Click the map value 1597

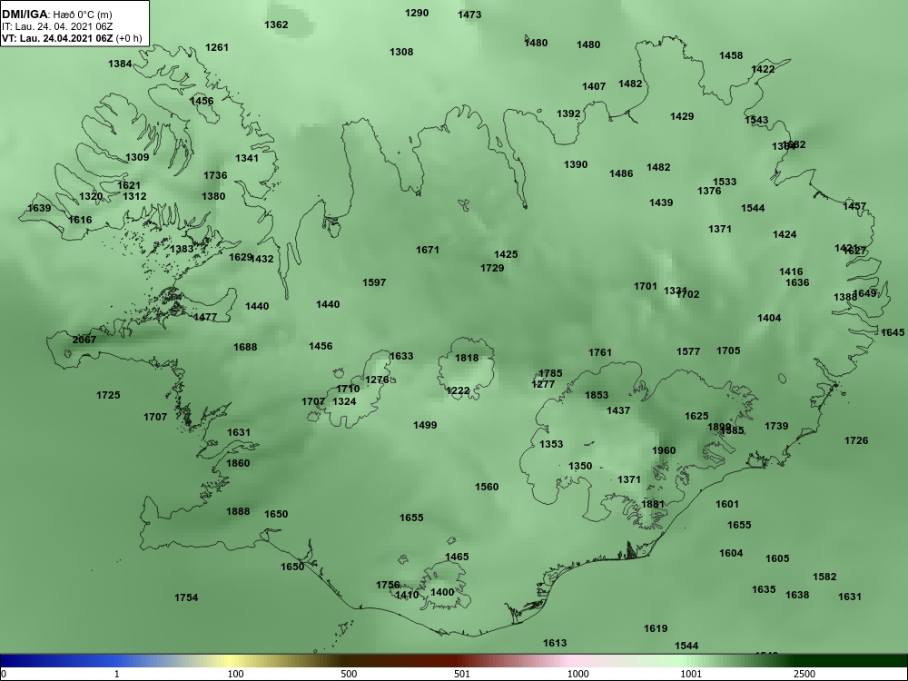(374, 282)
